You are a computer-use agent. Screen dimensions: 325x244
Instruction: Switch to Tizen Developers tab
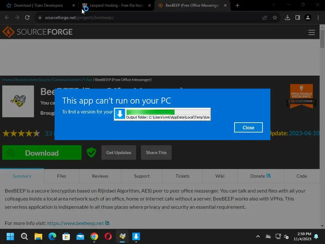click(38, 5)
